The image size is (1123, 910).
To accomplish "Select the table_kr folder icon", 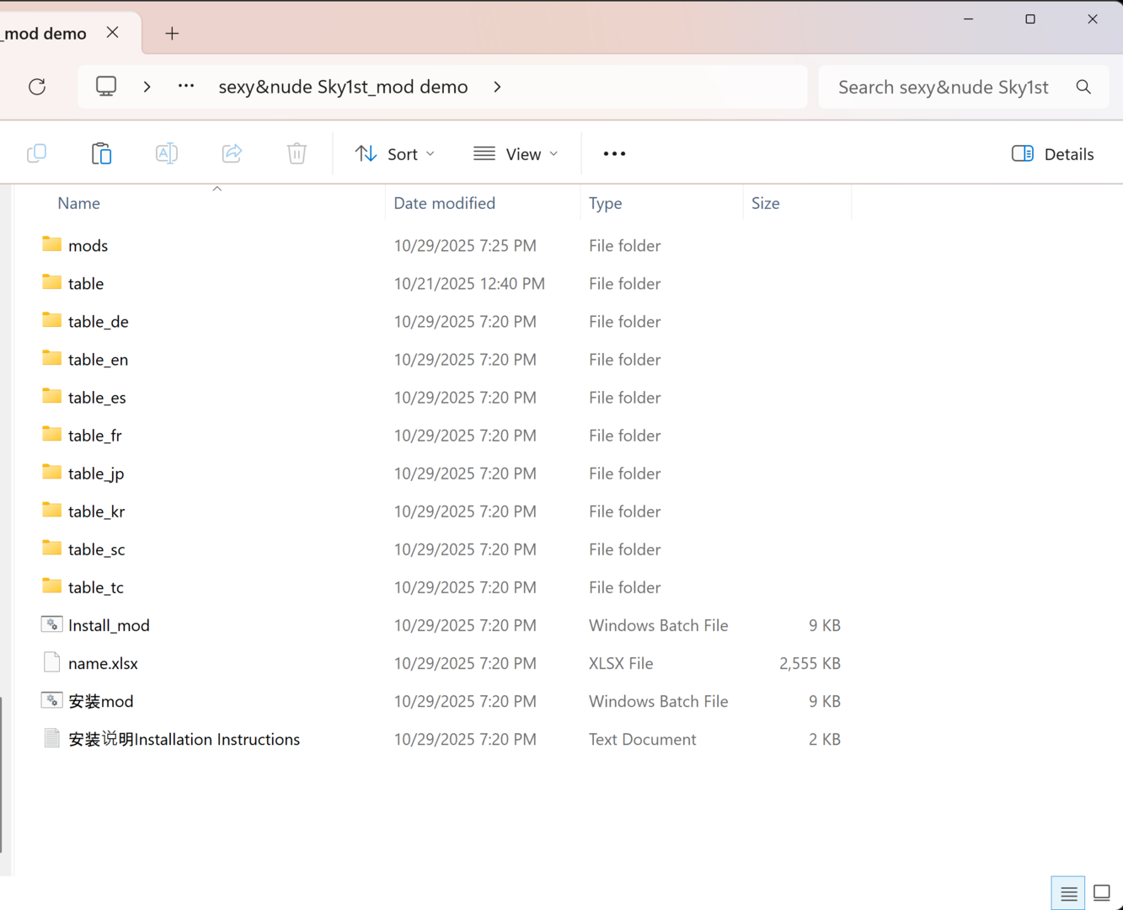I will pyautogui.click(x=51, y=510).
